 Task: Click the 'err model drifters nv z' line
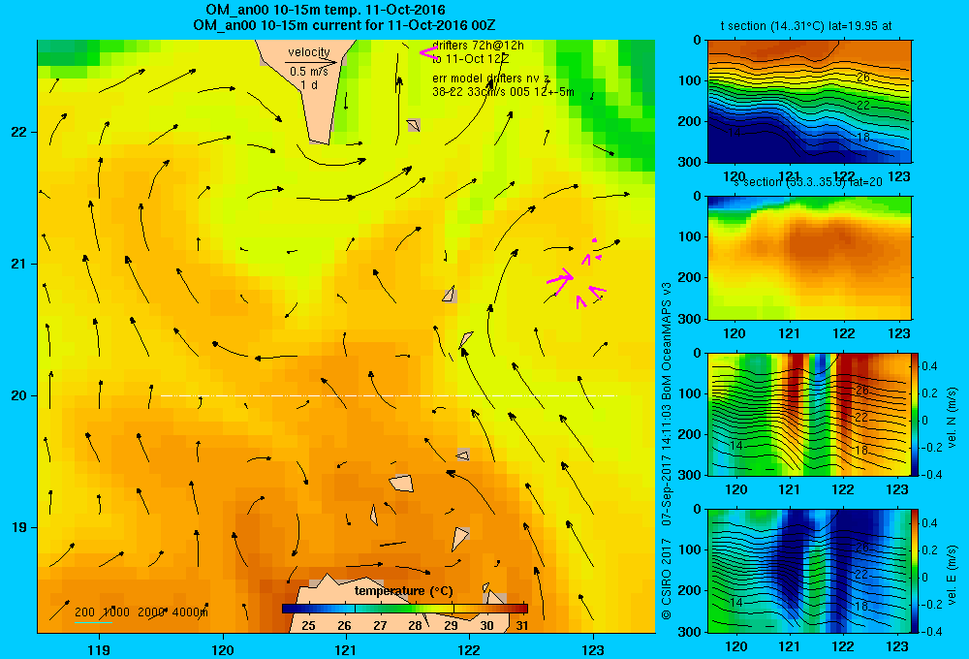(491, 78)
